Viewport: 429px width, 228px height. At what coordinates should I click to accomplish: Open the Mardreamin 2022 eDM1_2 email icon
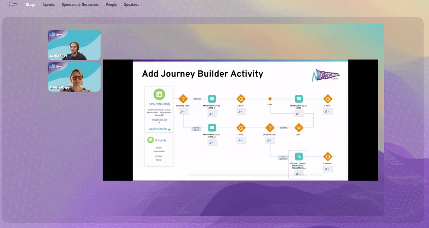212,128
